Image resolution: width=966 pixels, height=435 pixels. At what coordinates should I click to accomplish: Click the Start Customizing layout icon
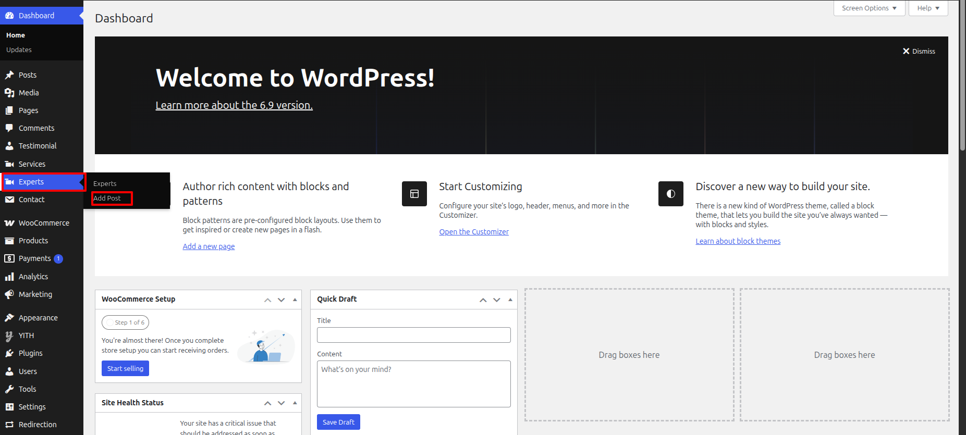tap(414, 194)
